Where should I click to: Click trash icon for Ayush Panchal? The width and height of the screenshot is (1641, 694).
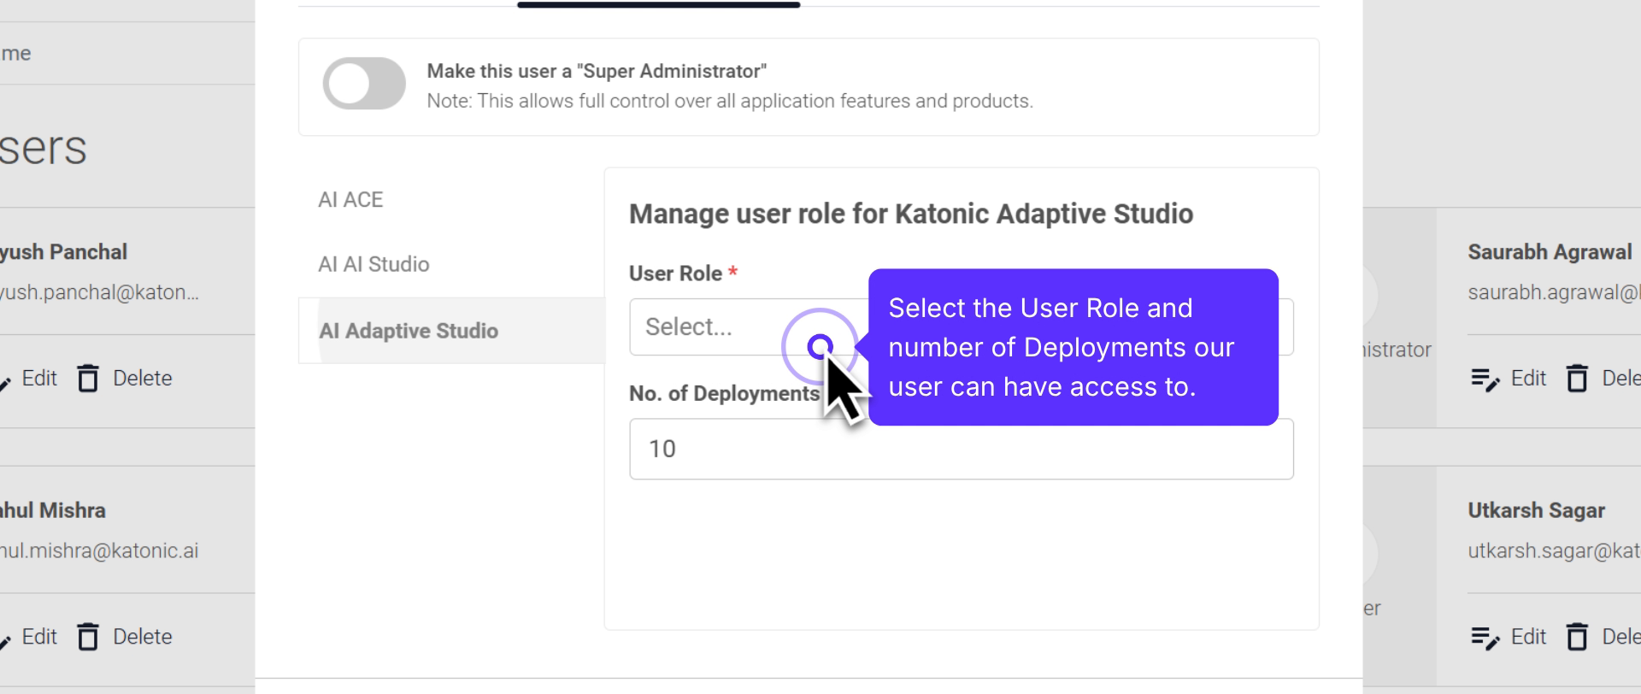[x=88, y=379]
